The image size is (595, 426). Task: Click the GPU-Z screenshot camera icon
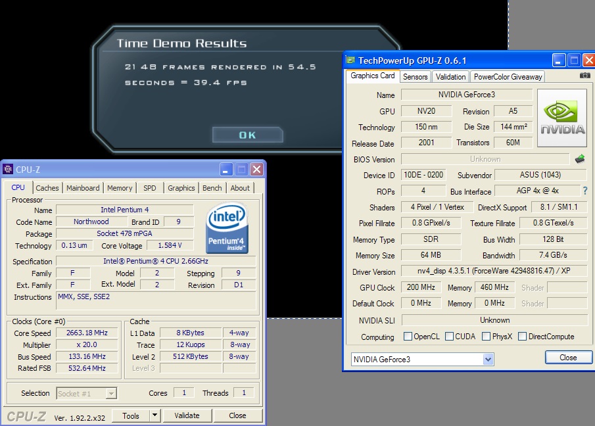(584, 76)
